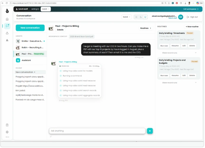205x148 pixels.
Task: Open recent item New conversation
Action: click(x=30, y=72)
